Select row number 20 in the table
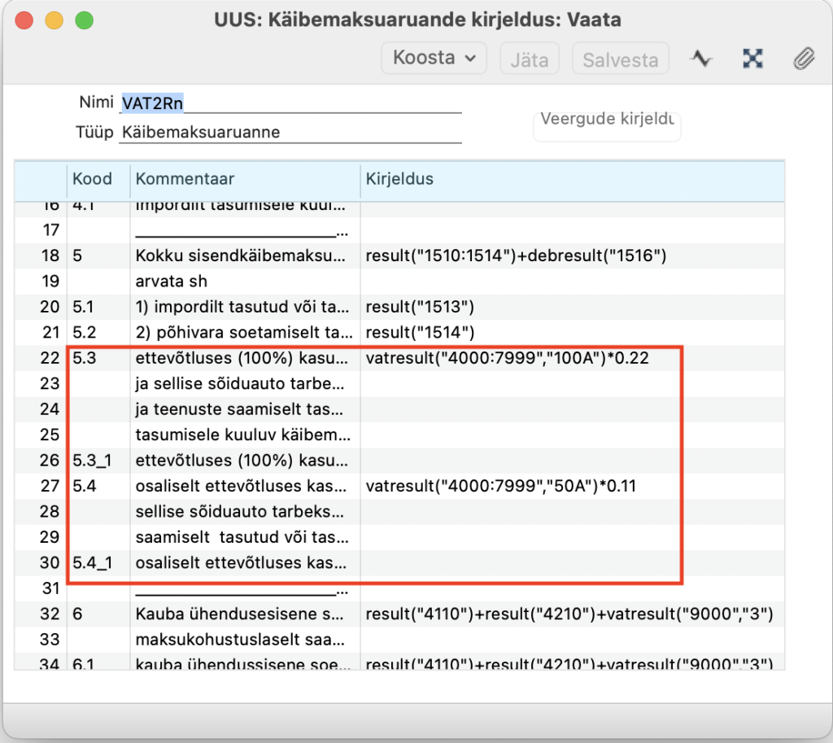 coord(50,307)
